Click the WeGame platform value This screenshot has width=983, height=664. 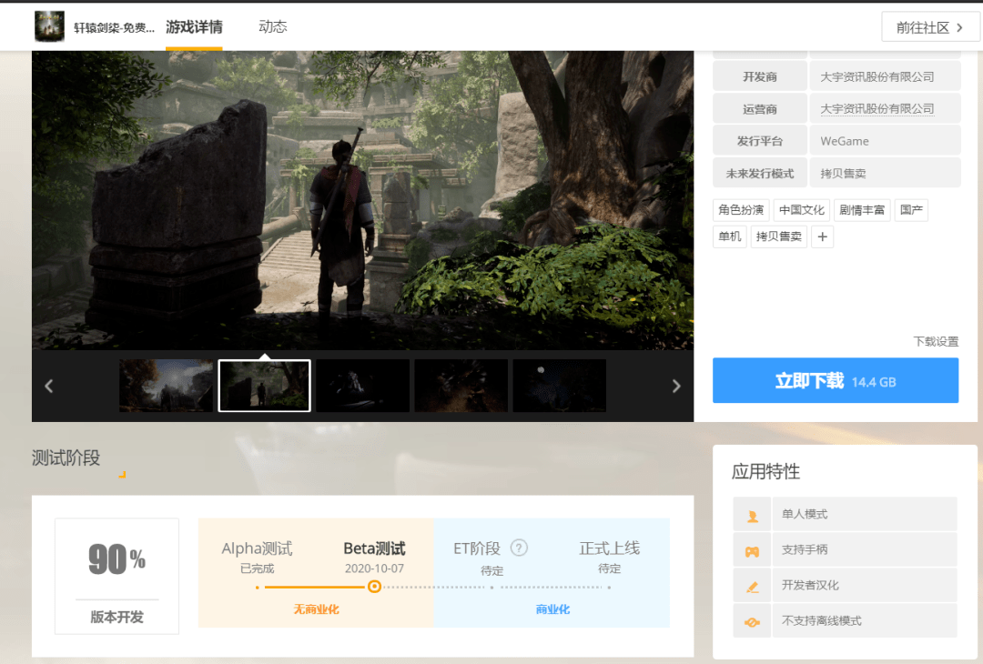click(x=845, y=142)
